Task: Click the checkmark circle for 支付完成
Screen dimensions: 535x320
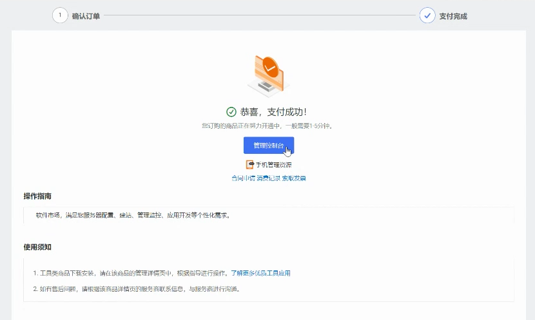Action: click(427, 15)
